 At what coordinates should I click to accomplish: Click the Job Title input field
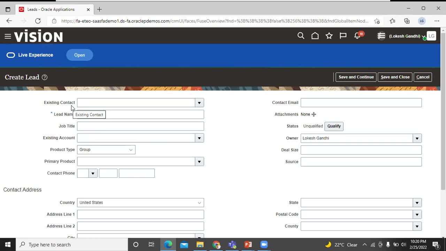[140, 126]
